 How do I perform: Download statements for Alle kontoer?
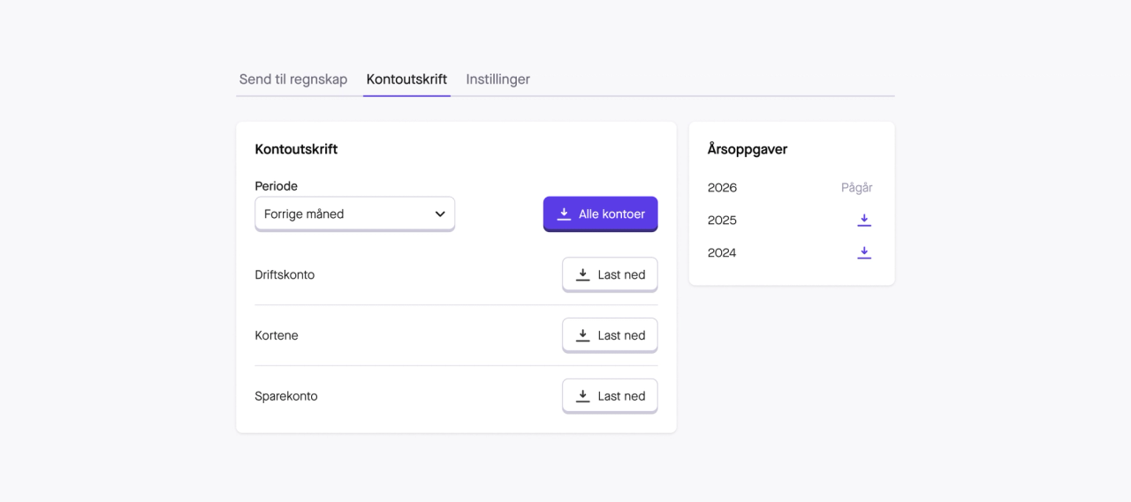click(601, 214)
